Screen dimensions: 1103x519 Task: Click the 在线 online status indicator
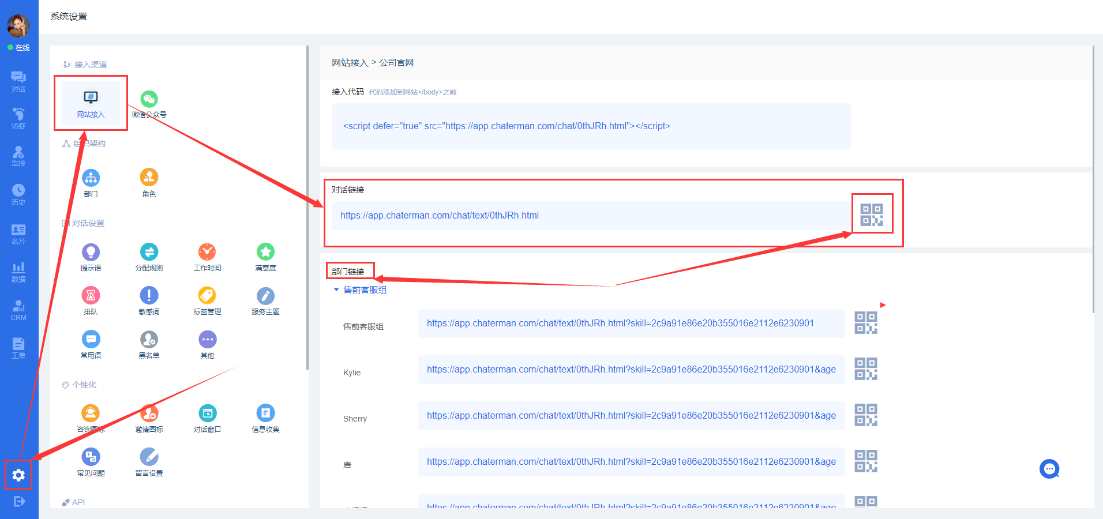click(x=18, y=47)
